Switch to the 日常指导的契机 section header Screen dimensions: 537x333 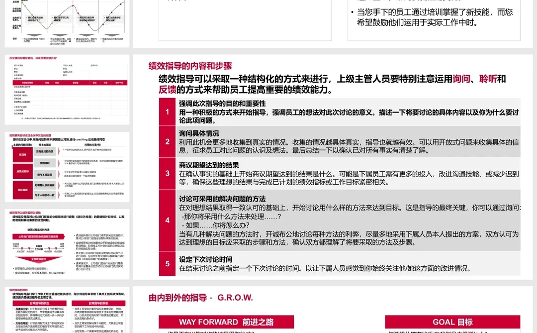coord(99,303)
